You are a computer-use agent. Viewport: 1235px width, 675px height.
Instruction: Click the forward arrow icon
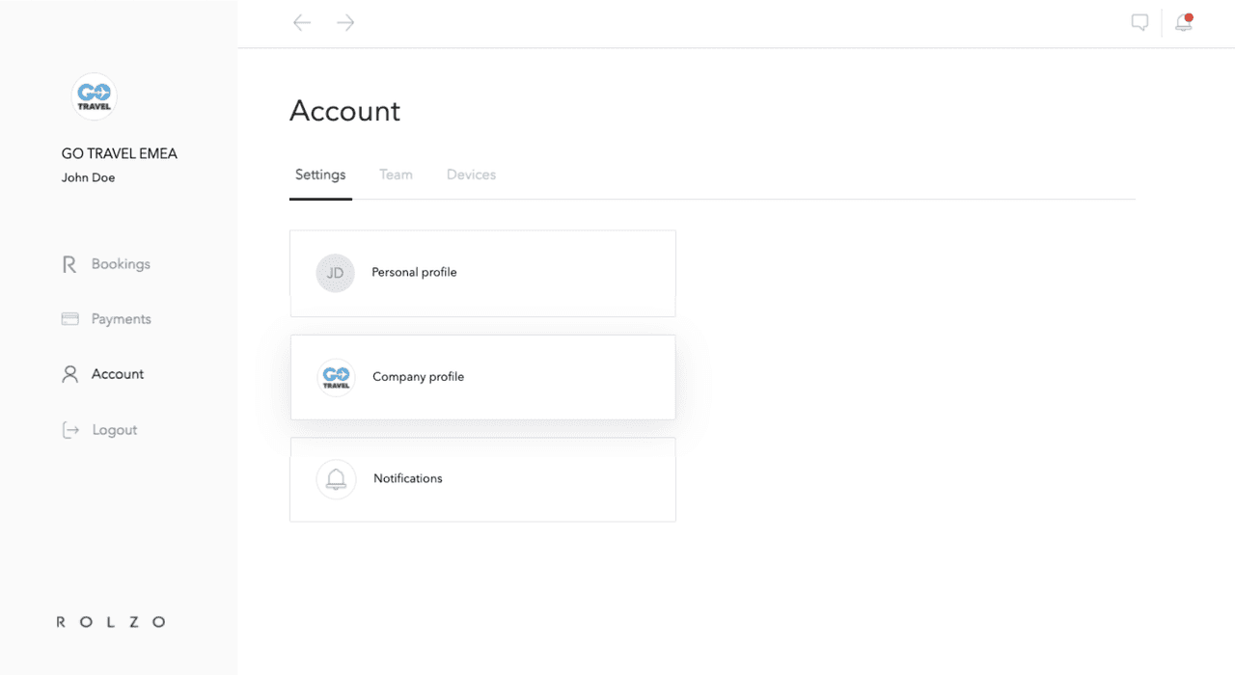(x=345, y=22)
